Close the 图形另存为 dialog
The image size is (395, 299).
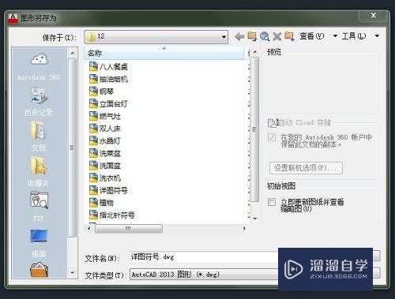[x=374, y=16]
